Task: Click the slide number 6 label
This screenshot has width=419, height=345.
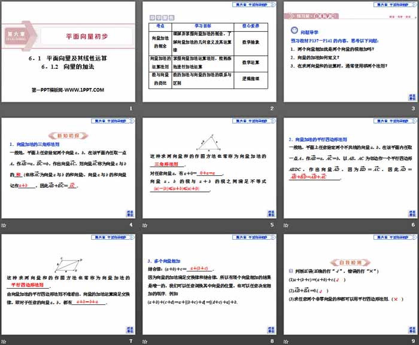Action: (x=414, y=225)
